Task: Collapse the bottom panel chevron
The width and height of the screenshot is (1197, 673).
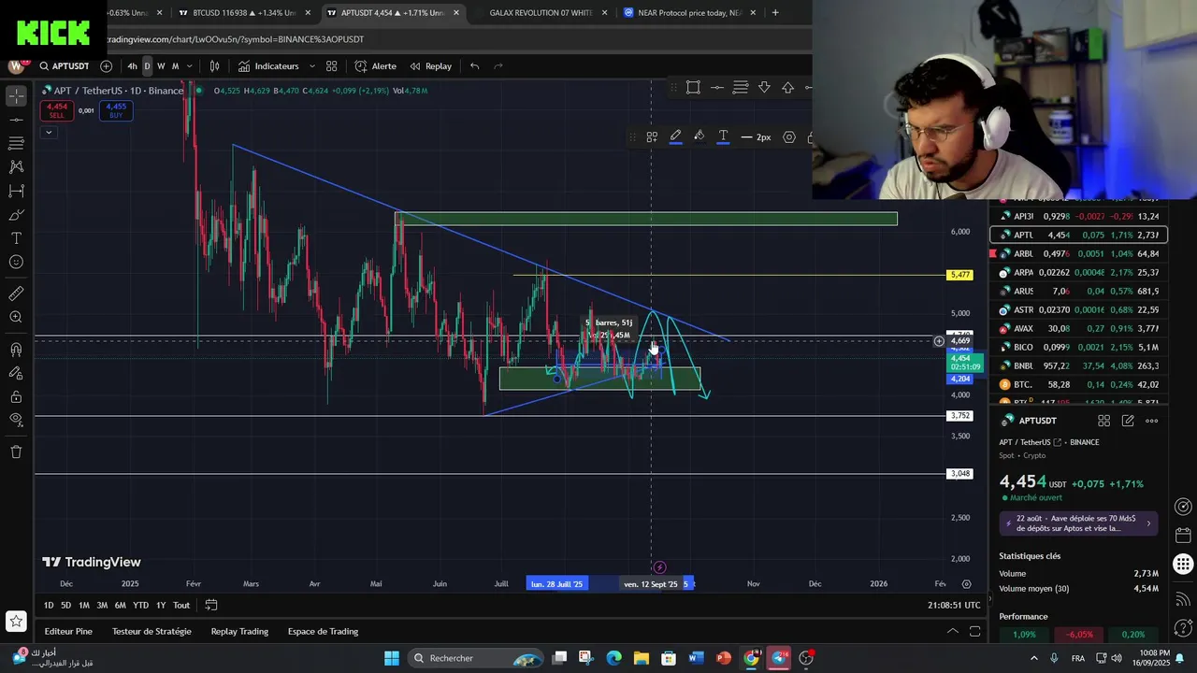Action: [x=953, y=632]
